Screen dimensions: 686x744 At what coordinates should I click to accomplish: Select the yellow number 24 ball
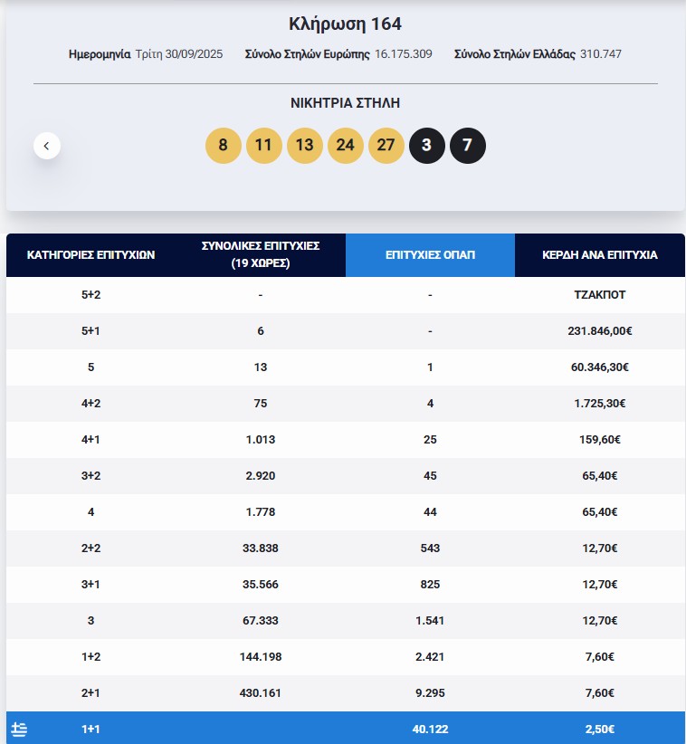point(345,145)
